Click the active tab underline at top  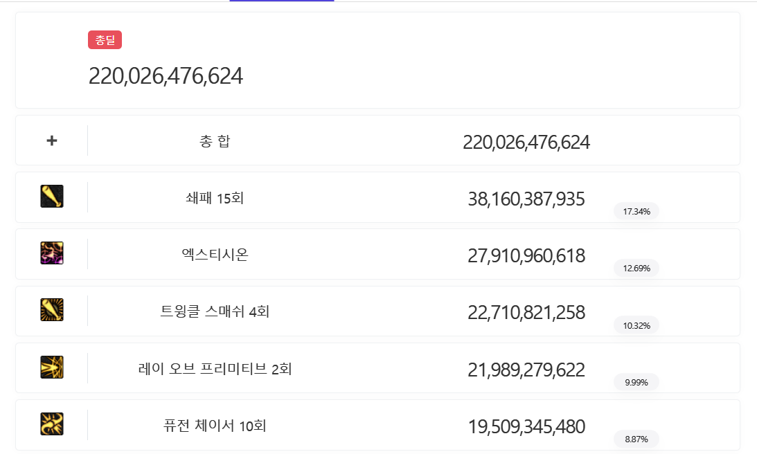(x=281, y=1)
